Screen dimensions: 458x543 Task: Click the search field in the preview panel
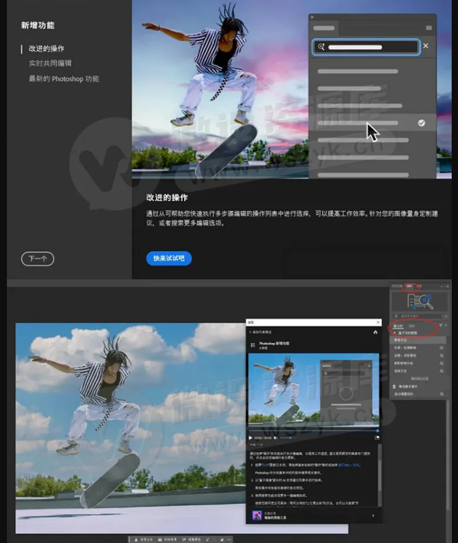366,47
